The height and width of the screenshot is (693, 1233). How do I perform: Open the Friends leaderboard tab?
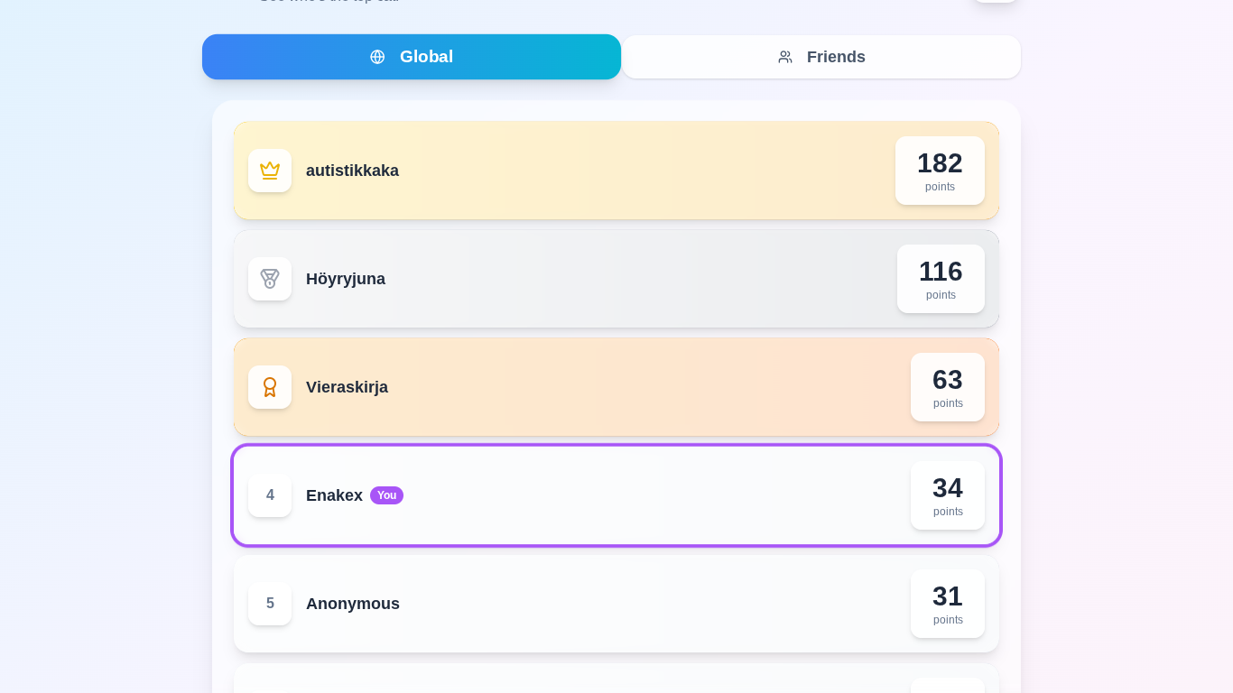coord(820,57)
